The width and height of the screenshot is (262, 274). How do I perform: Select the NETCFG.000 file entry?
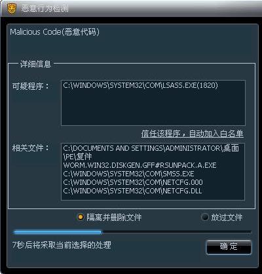pos(133,182)
